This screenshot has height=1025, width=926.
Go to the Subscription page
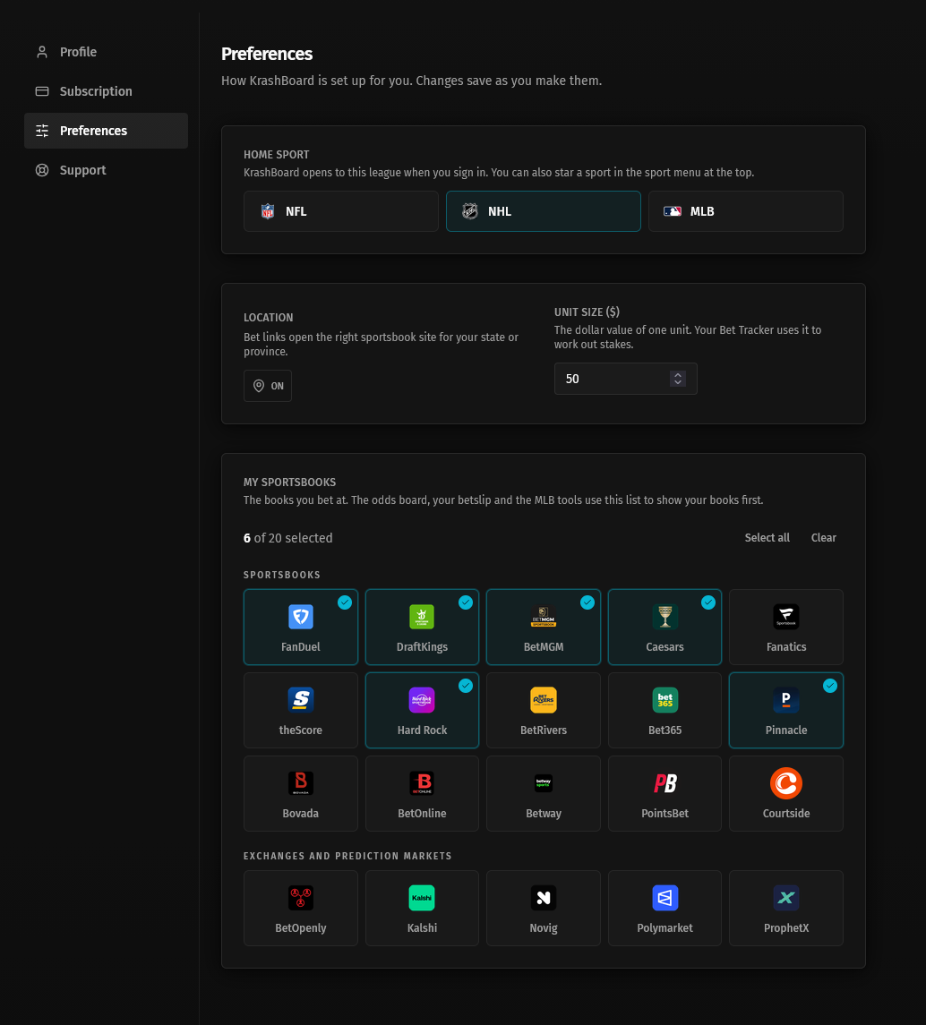point(106,91)
